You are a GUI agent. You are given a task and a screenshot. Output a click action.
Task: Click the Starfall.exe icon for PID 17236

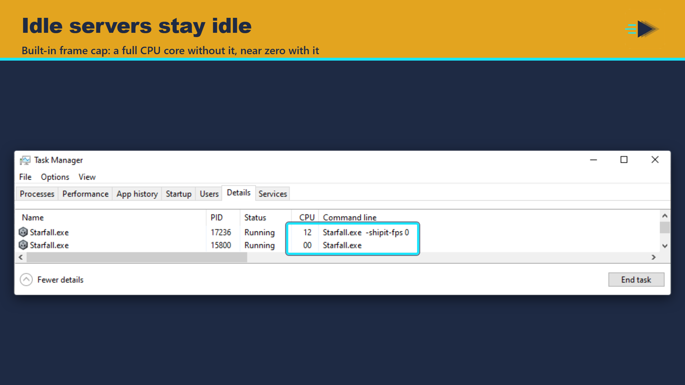23,232
